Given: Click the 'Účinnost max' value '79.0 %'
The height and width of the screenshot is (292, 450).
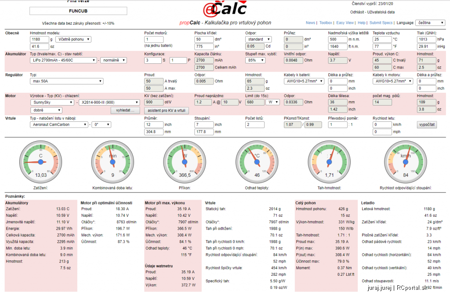Looking at the screenshot, I should click(x=343, y=261).
